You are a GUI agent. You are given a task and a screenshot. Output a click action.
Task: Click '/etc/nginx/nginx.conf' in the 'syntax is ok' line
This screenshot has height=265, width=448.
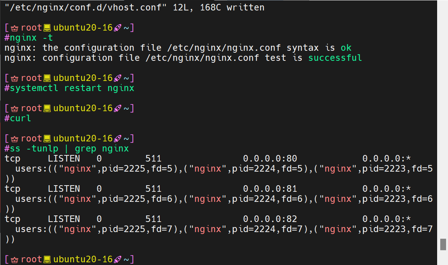(224, 48)
